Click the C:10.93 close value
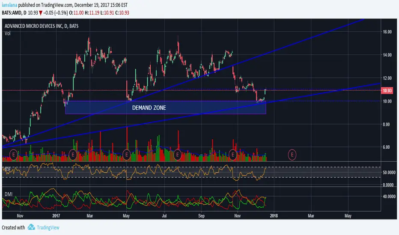 (122, 12)
